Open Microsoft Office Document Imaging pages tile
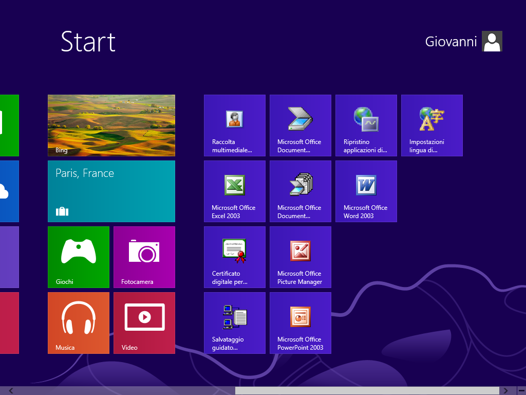The image size is (526, 395). [x=300, y=191]
